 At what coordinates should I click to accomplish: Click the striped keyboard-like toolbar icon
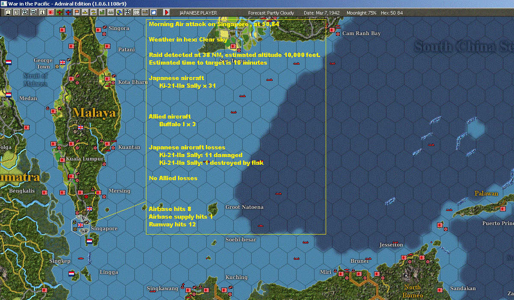click(145, 13)
